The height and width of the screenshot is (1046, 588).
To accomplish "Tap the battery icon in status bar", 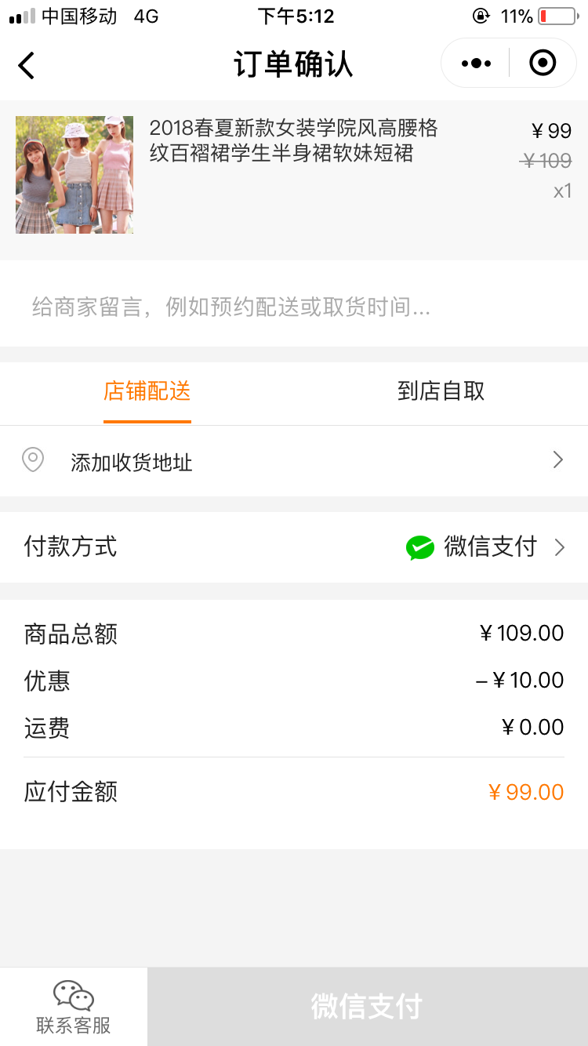I will click(557, 16).
